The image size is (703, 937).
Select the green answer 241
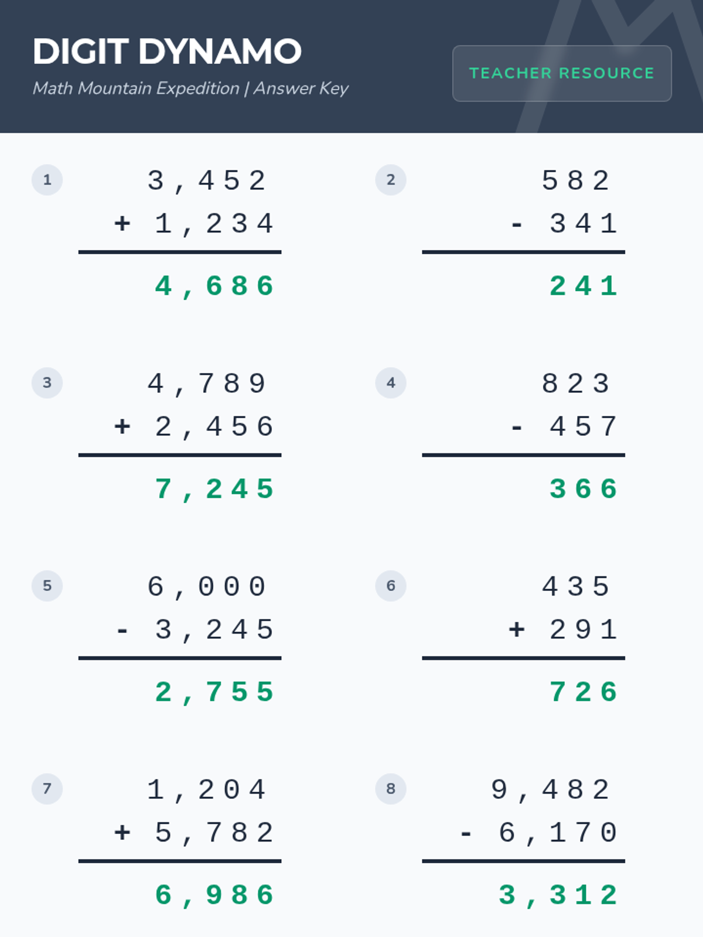click(x=583, y=286)
